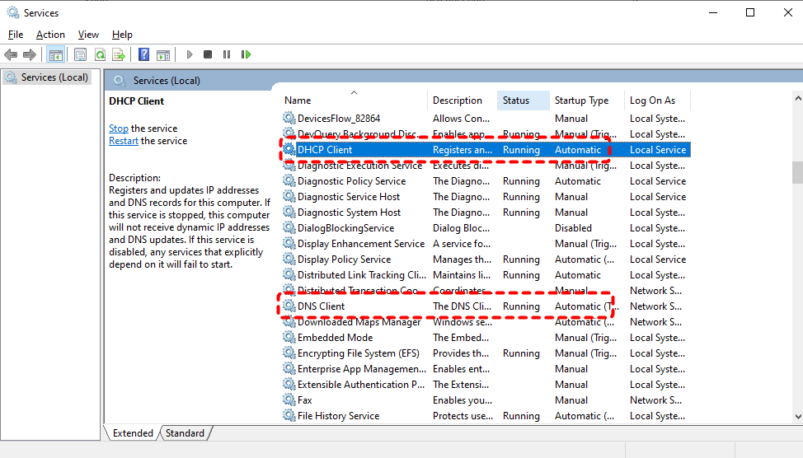Click the Back arrow in toolbar
This screenshot has height=458, width=803.
(11, 54)
